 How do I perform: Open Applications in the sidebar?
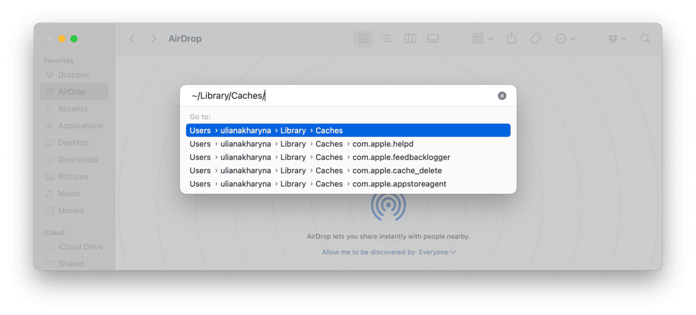coord(73,125)
